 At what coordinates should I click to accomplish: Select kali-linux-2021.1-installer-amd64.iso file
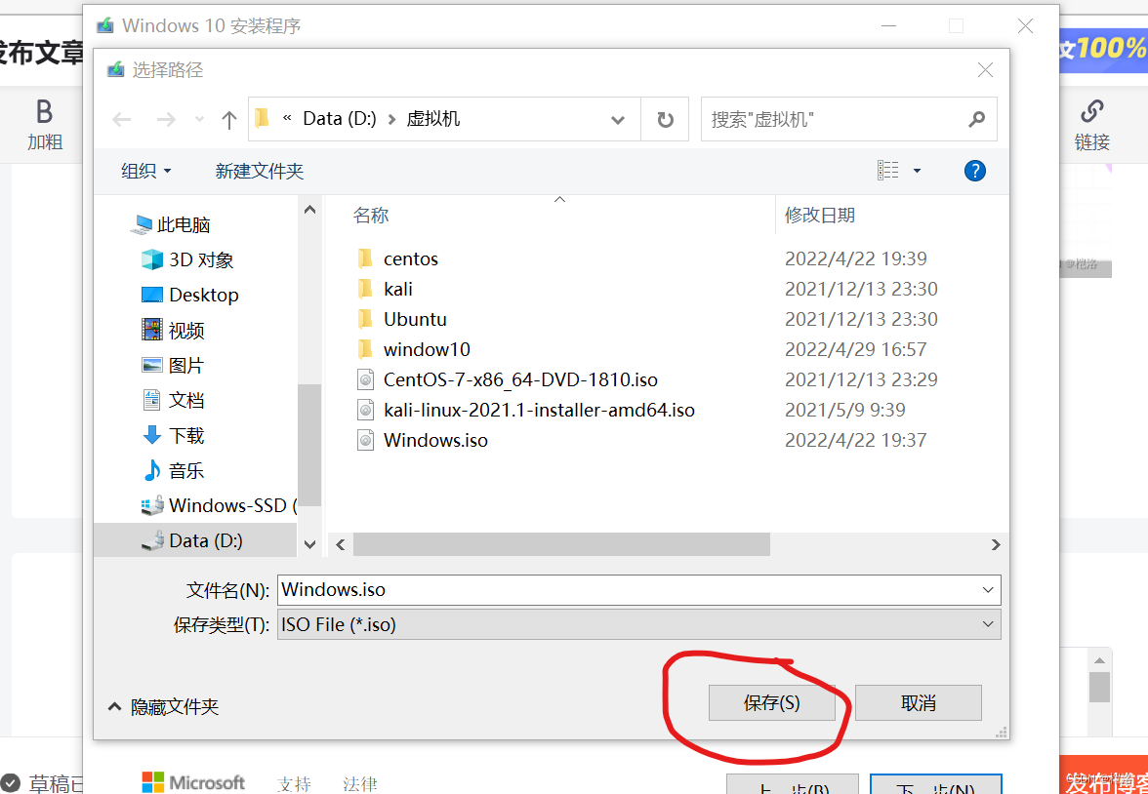click(x=525, y=410)
